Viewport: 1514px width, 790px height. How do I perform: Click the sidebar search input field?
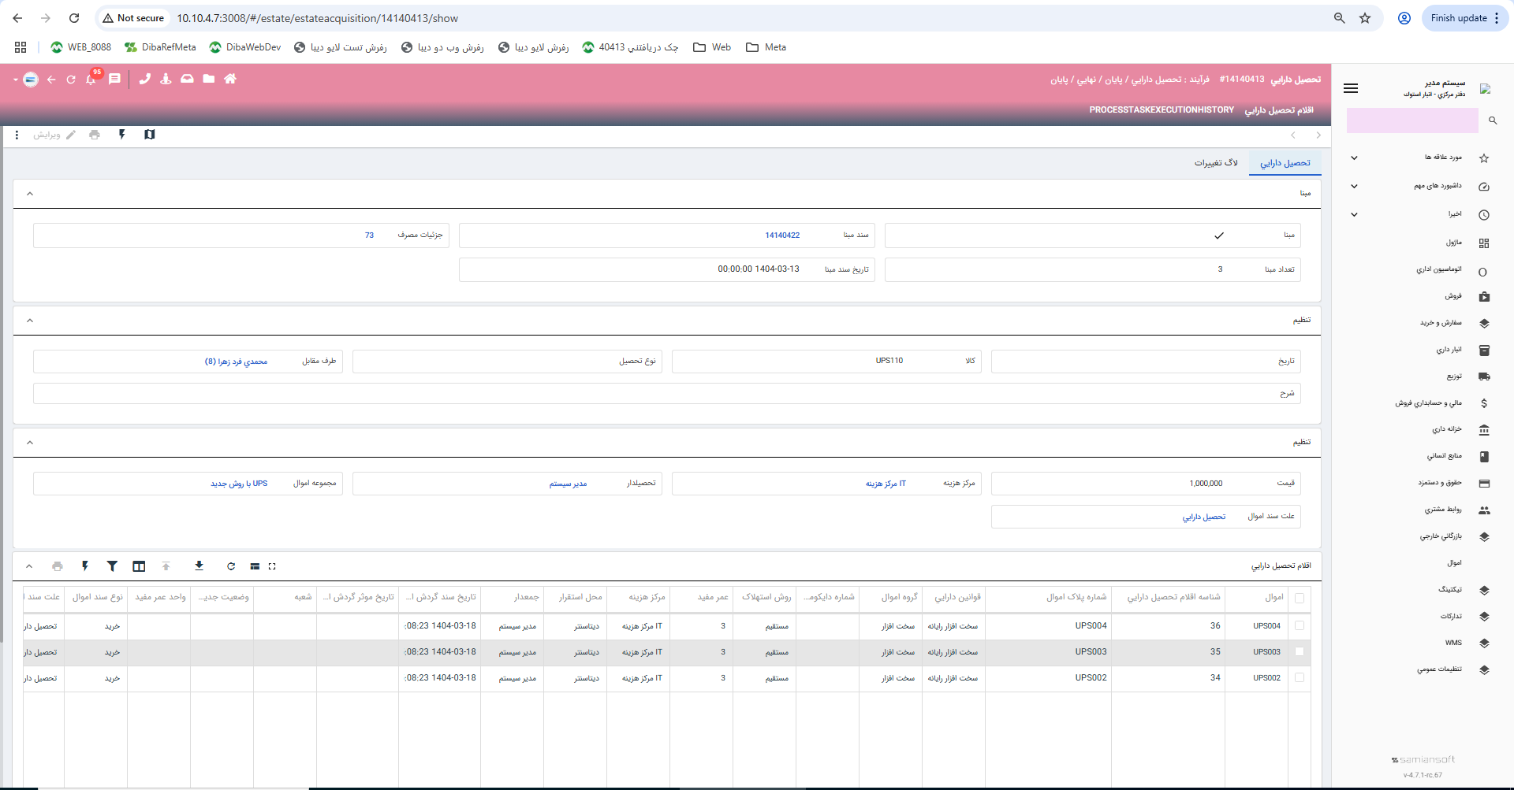(x=1411, y=121)
